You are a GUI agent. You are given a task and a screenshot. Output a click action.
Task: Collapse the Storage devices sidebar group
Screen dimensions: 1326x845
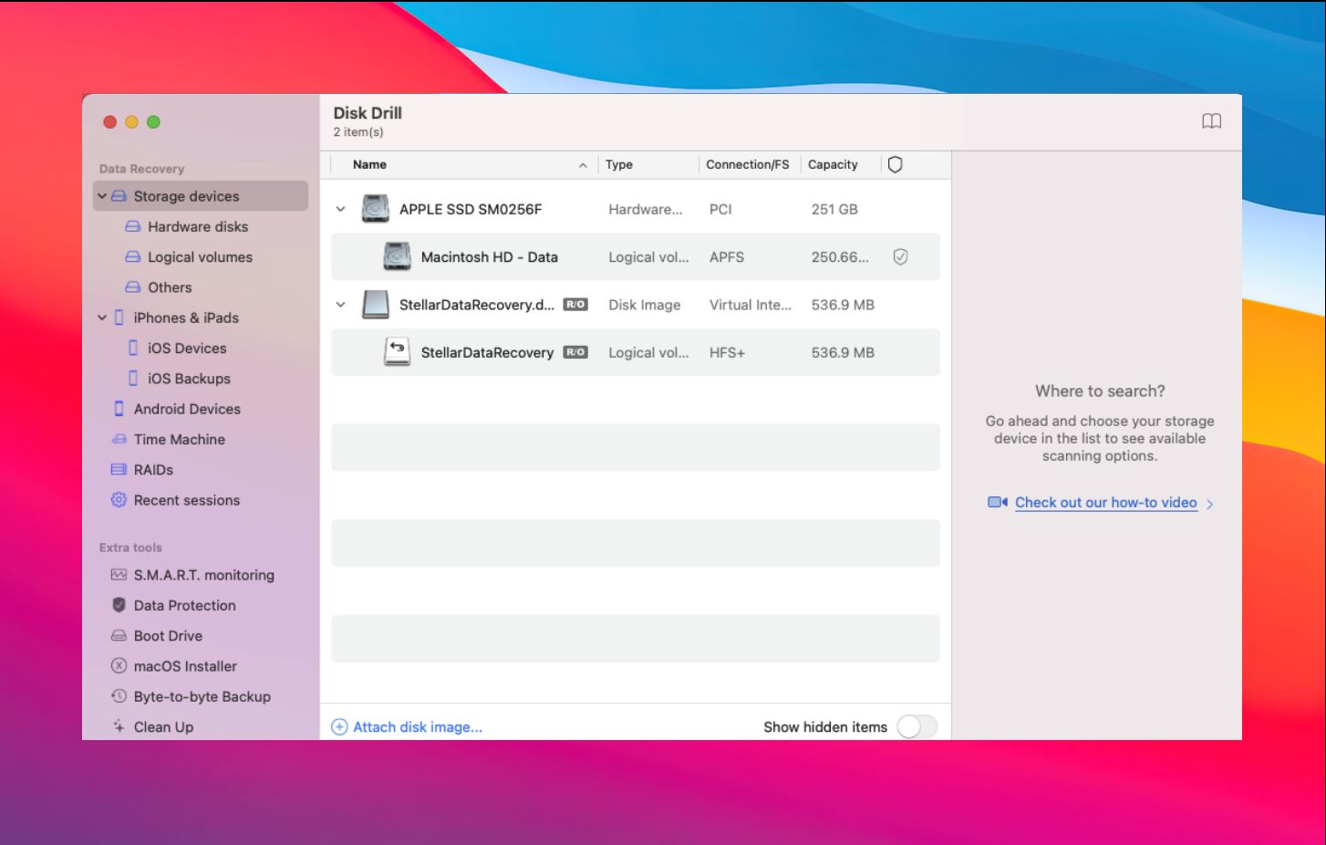point(102,196)
